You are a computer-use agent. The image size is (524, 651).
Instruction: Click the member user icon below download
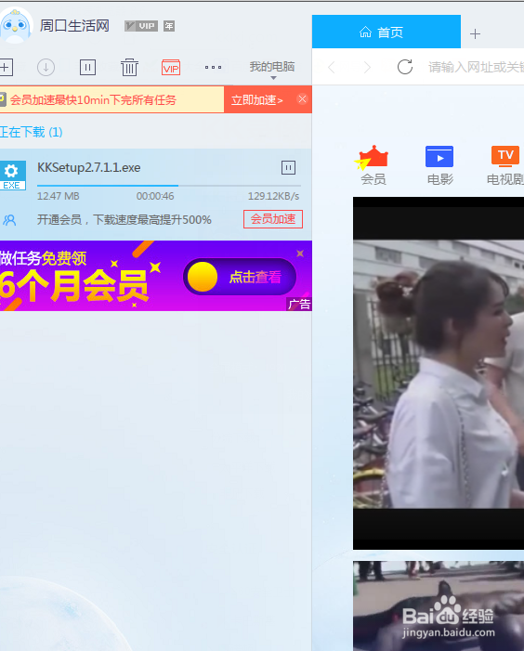click(9, 219)
